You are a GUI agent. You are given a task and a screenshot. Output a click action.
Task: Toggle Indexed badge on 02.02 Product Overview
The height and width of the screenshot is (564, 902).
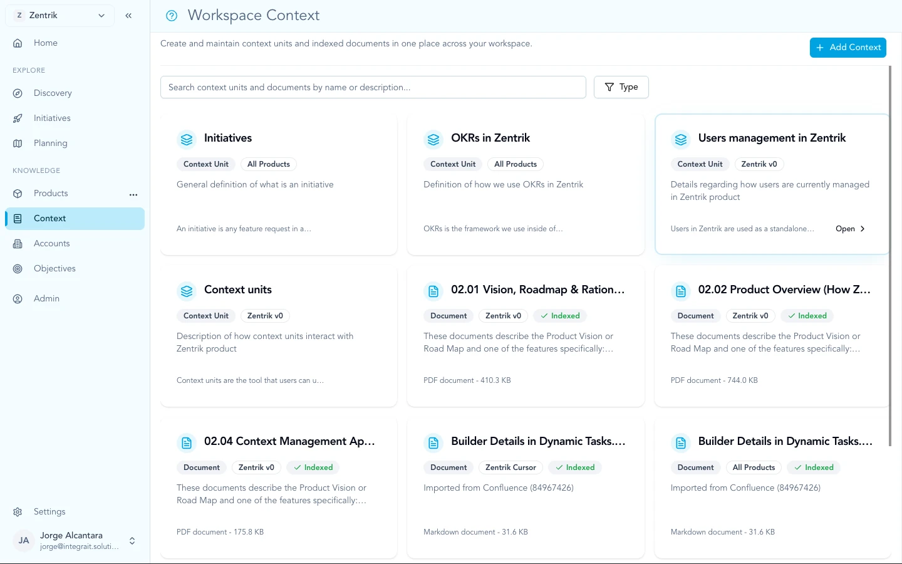tap(807, 315)
